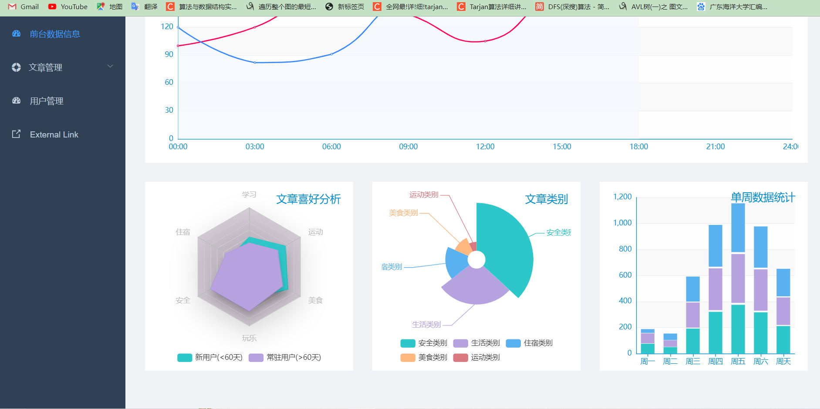Screen dimensions: 820x409
Task: Click the icon beside 文章管理
Action: pos(17,67)
